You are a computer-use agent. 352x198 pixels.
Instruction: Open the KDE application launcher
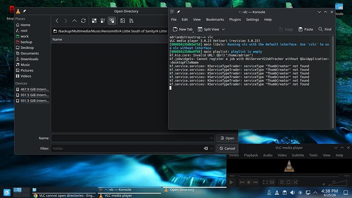(7, 192)
